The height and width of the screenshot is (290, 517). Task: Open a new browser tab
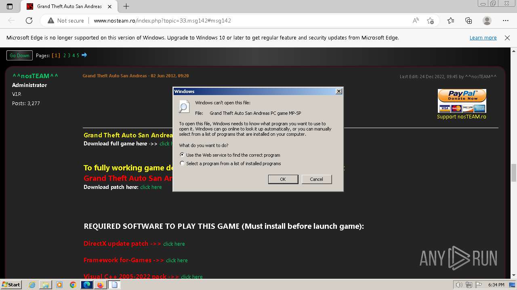click(126, 6)
